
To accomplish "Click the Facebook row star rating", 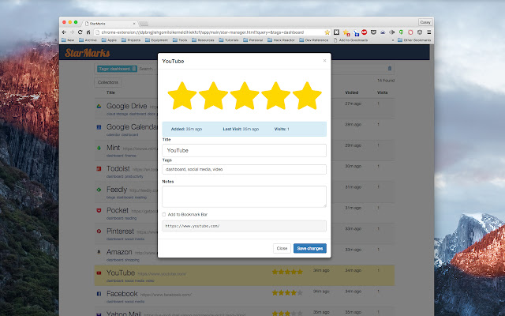I will pos(287,293).
